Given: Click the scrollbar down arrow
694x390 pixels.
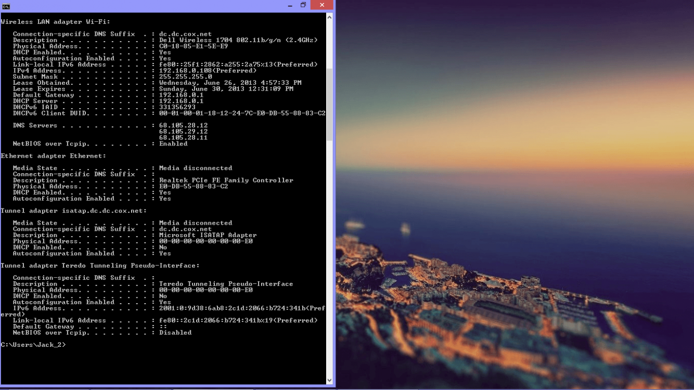Looking at the screenshot, I should 329,380.
